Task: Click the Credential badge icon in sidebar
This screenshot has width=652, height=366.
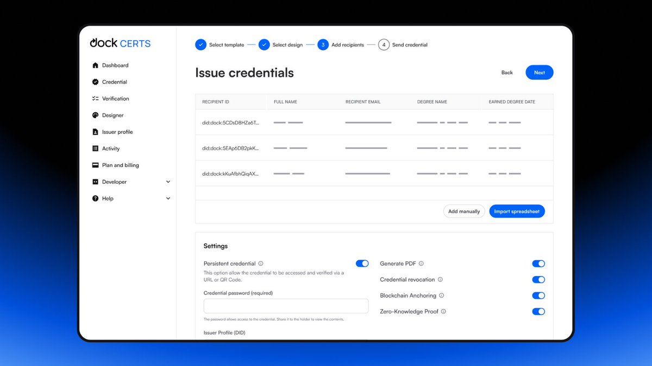Action: click(96, 82)
